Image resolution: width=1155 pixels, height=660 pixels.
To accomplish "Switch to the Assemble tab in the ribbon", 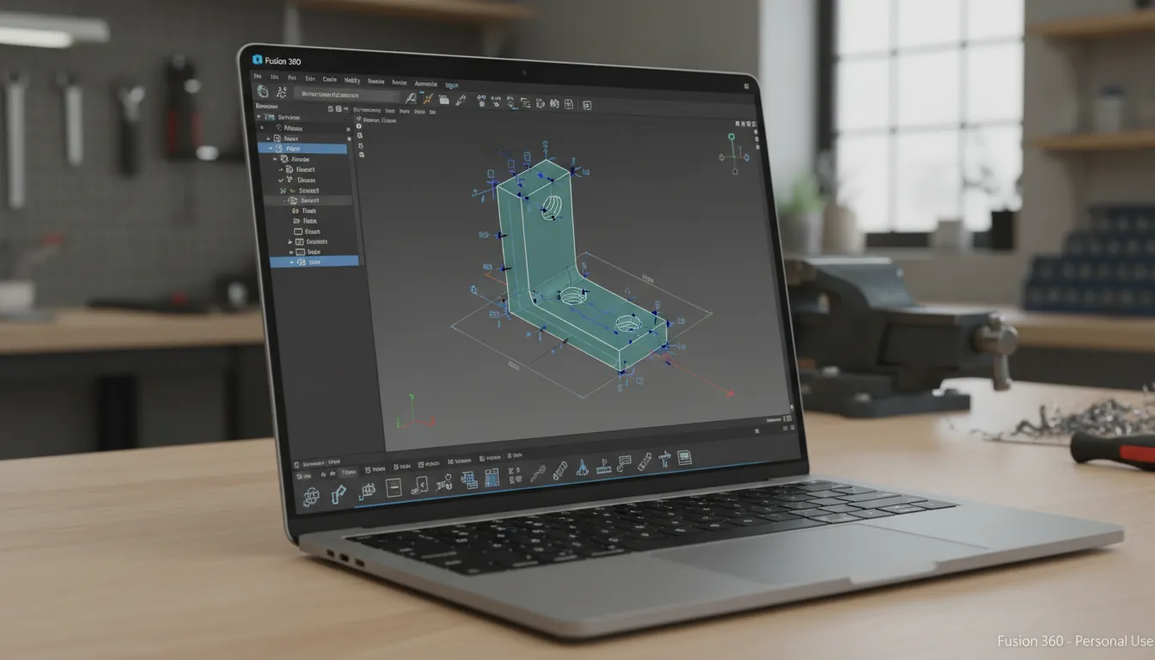I will click(x=426, y=83).
